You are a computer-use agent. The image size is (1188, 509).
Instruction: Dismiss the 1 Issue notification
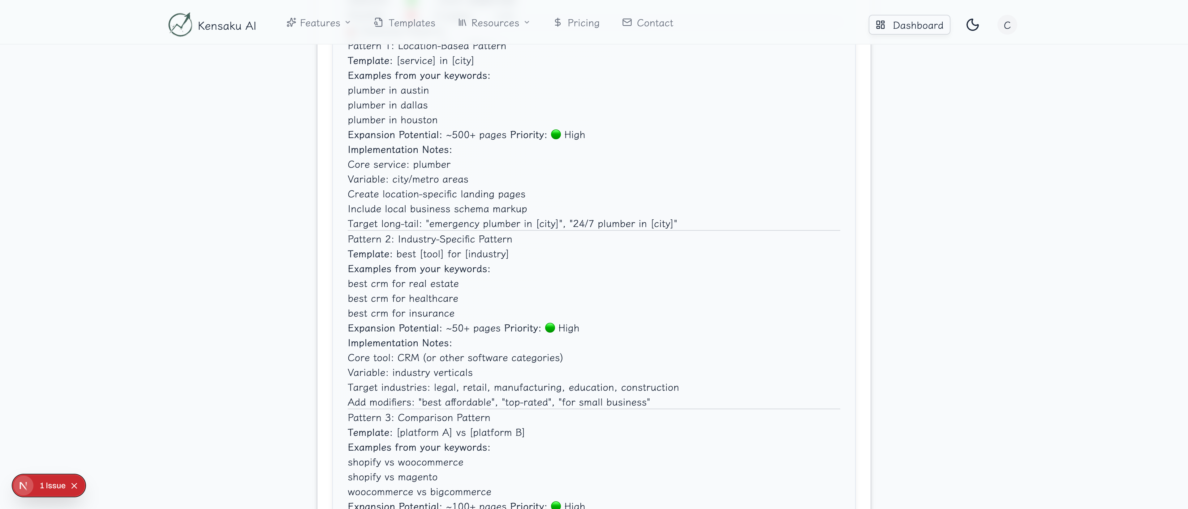(74, 486)
